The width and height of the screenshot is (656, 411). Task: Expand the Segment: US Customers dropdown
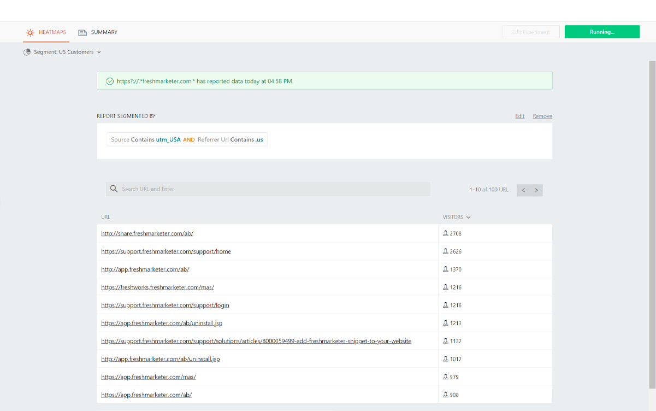click(99, 52)
